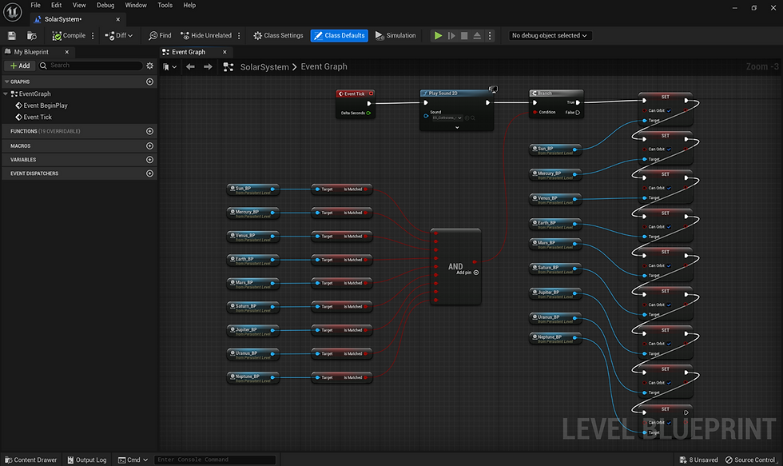Collapse the Graphs section

[7, 82]
